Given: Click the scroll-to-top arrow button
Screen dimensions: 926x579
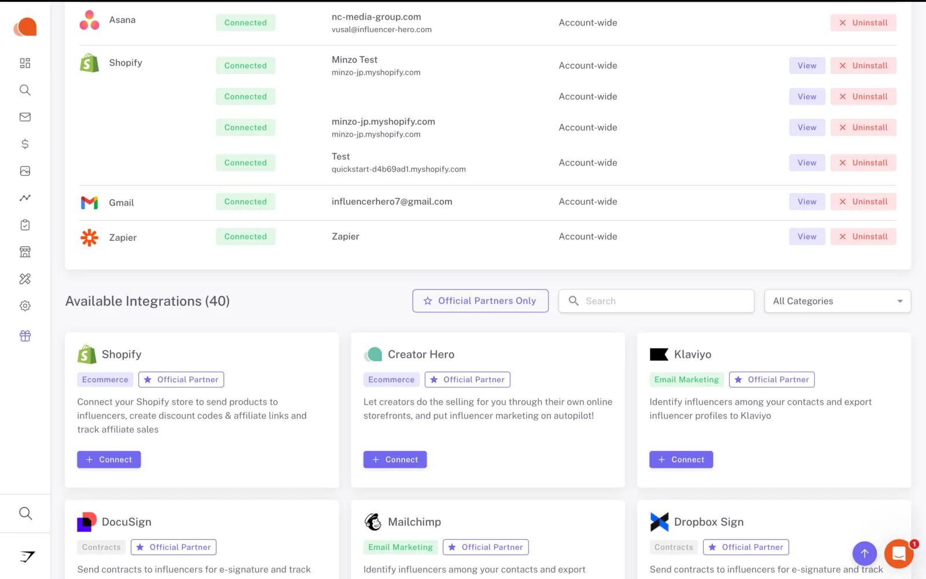Looking at the screenshot, I should pyautogui.click(x=864, y=554).
